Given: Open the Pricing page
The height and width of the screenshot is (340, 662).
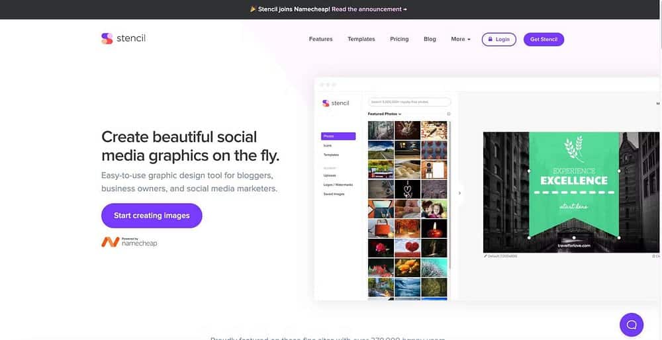Looking at the screenshot, I should coord(399,39).
